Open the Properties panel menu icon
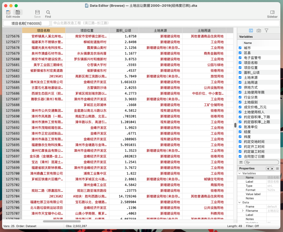 point(277,169)
